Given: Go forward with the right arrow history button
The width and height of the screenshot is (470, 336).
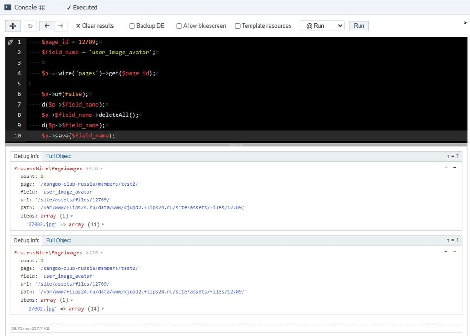Looking at the screenshot, I should coord(60,26).
